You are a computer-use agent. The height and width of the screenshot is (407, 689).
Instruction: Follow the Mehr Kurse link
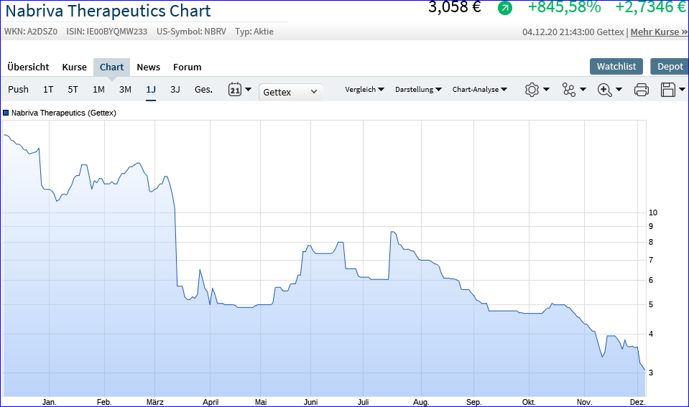tap(659, 32)
